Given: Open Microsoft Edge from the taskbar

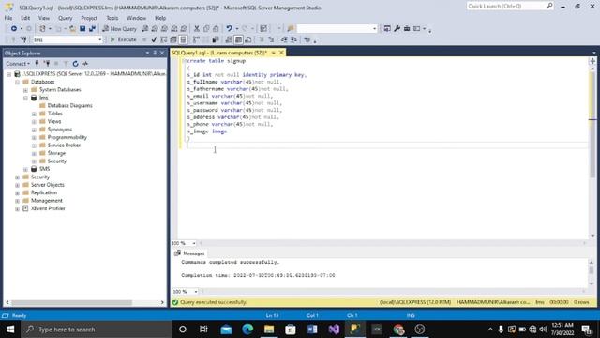Looking at the screenshot, I should point(247,330).
